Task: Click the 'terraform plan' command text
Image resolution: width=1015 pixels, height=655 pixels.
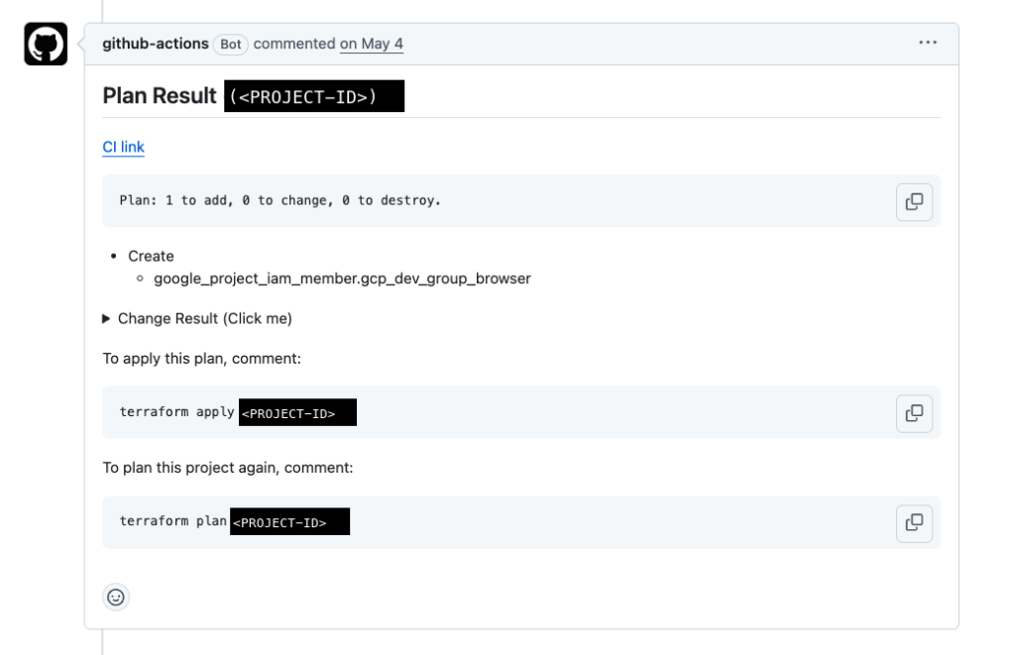Action: tap(172, 521)
